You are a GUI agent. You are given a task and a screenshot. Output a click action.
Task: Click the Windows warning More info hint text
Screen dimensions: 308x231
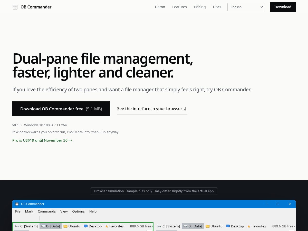pos(66,132)
